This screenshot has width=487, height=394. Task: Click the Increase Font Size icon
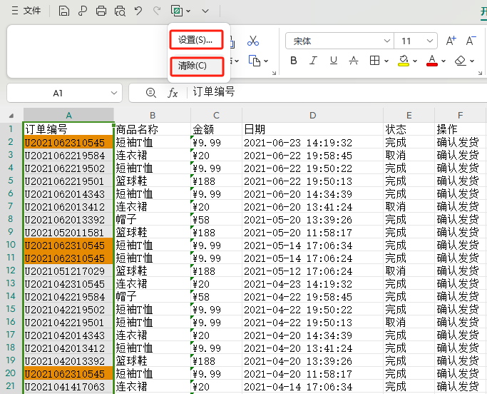451,41
